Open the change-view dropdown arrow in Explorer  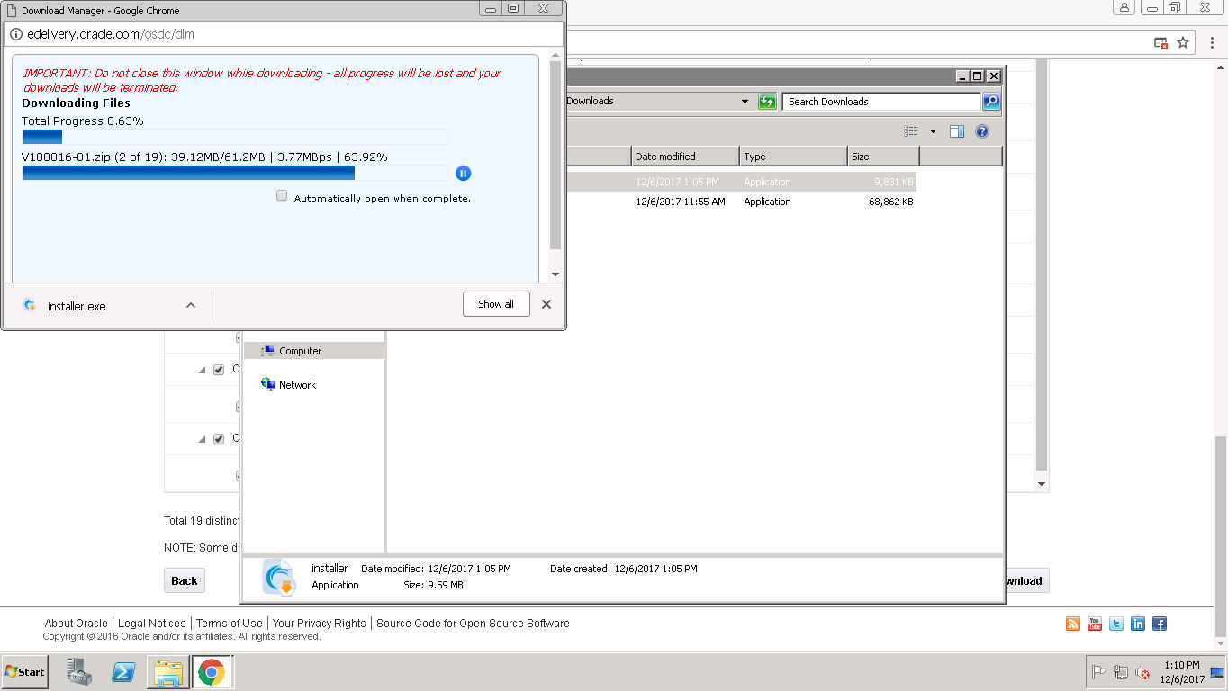(x=932, y=130)
